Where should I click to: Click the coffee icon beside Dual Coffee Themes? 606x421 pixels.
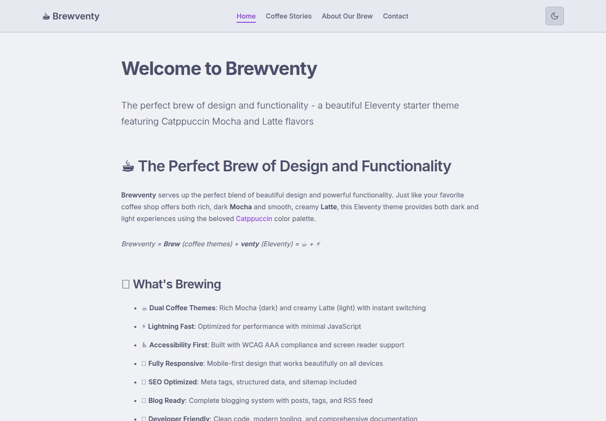click(x=144, y=308)
